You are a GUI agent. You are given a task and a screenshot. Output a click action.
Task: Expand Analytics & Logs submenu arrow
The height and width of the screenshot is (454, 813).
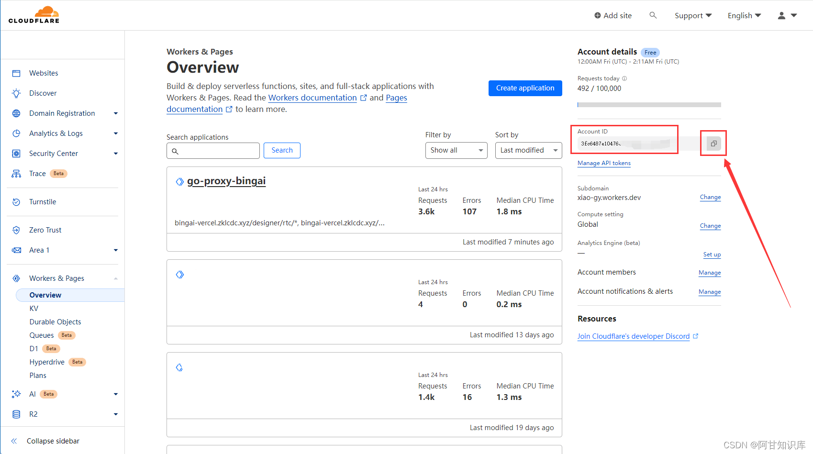(116, 133)
